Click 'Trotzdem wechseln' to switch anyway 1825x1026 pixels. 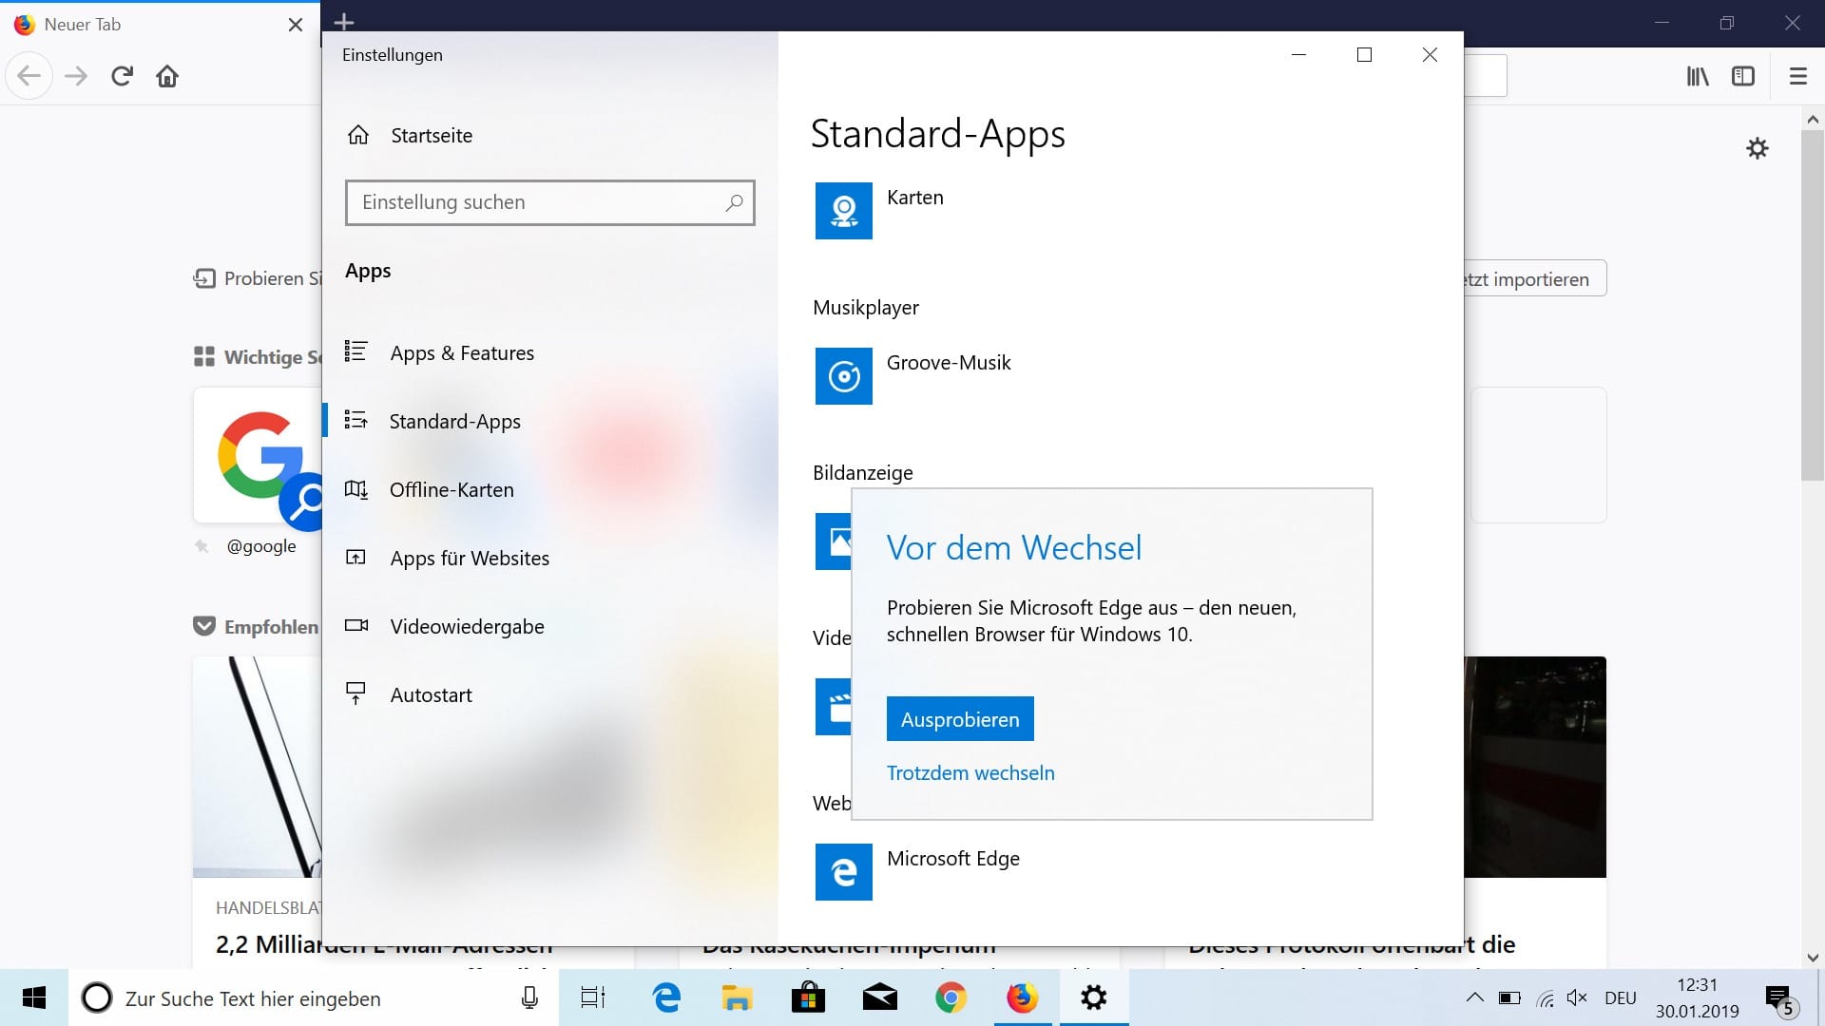(970, 771)
